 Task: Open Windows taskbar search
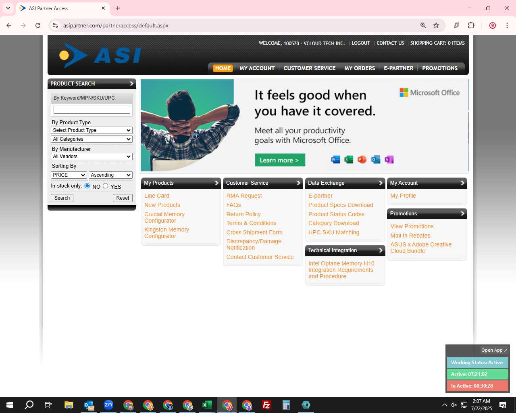coord(29,405)
